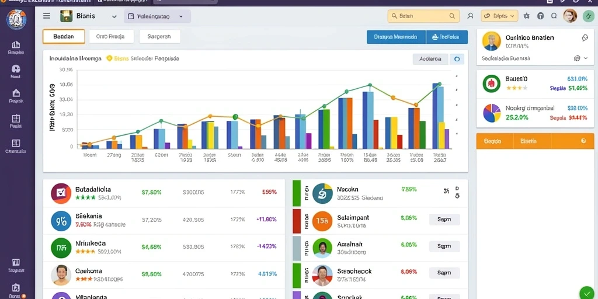Toggle the question mark on orange bar
598x299 pixels.
pos(583,141)
